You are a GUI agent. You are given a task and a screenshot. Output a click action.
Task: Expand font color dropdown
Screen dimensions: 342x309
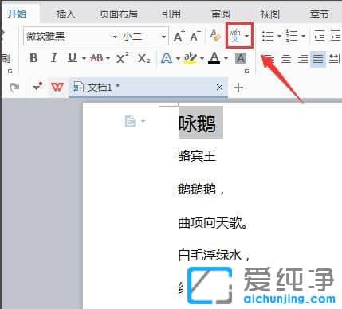pyautogui.click(x=226, y=58)
